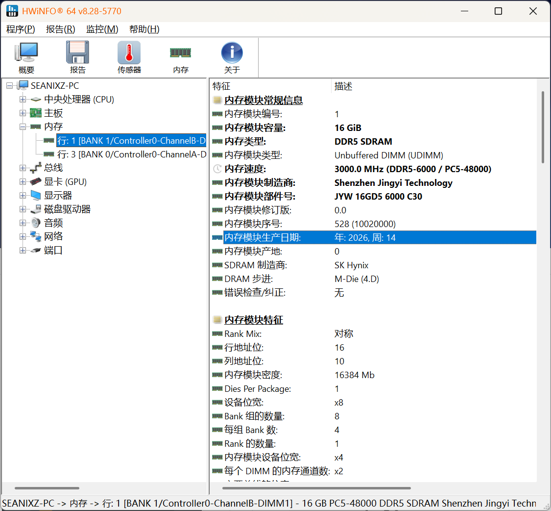
Task: Click the memory icon beside 内存模块容量
Action: pos(217,128)
